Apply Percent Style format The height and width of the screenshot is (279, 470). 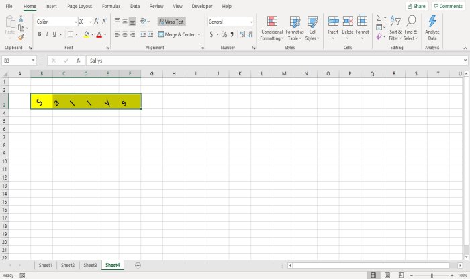tap(224, 34)
